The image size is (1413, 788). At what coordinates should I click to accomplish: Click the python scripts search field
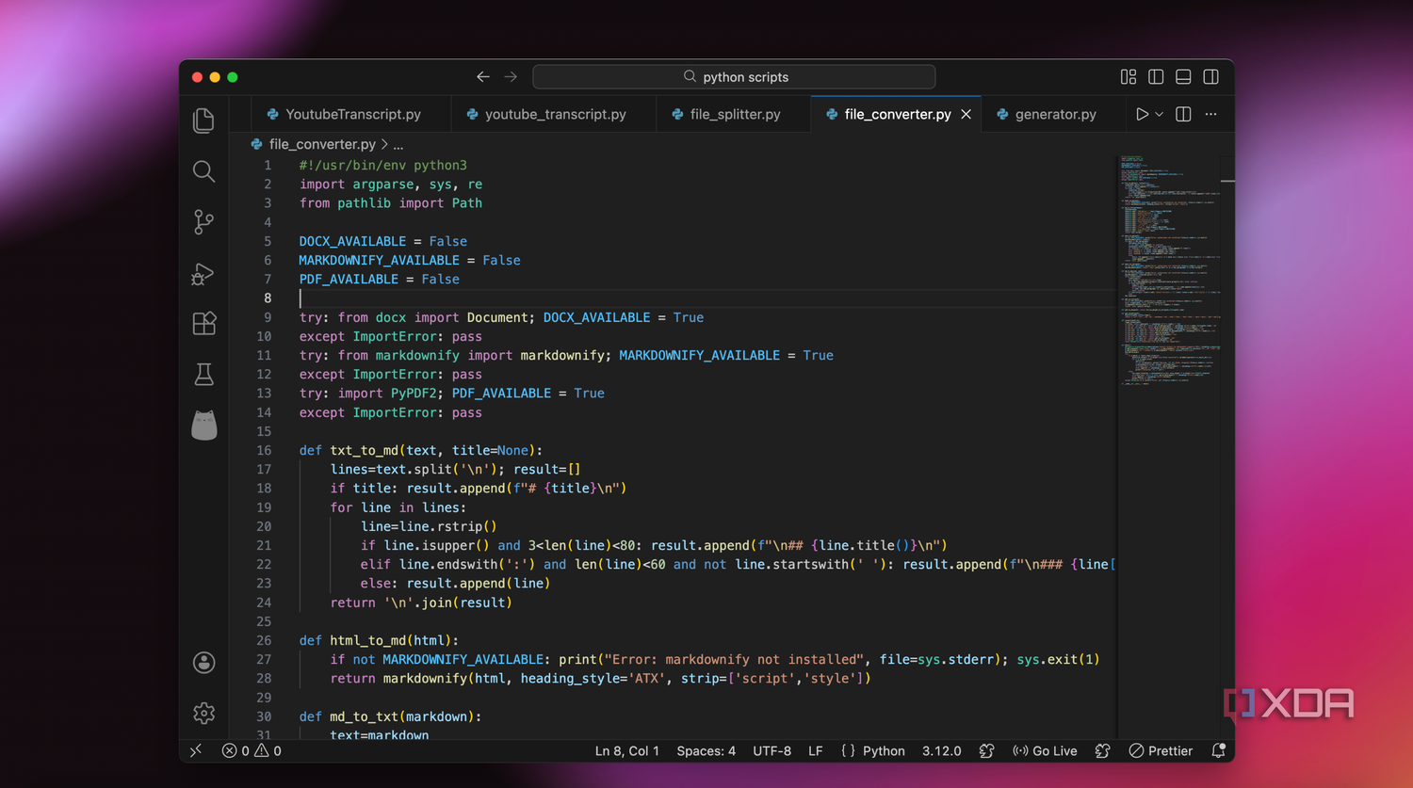[734, 77]
